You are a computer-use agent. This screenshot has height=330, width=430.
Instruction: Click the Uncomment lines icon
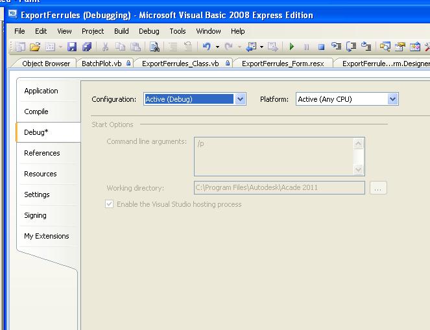(188, 46)
